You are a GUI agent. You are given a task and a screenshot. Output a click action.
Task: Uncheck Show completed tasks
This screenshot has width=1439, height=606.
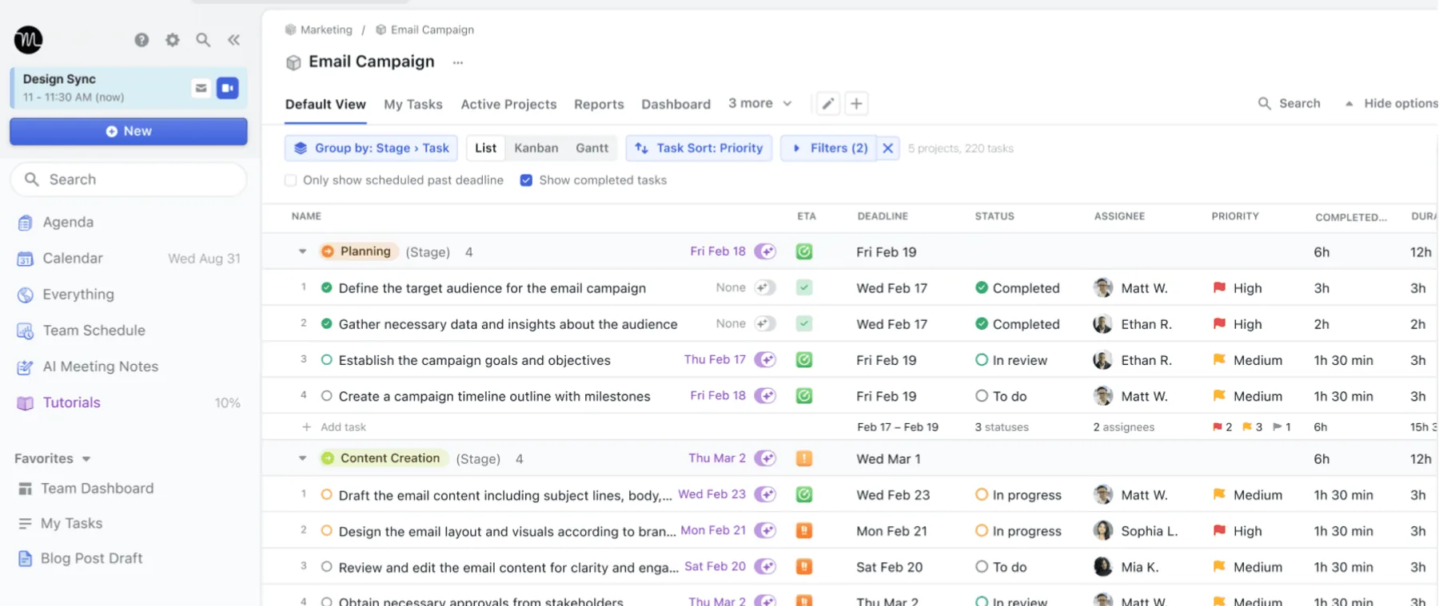(526, 180)
